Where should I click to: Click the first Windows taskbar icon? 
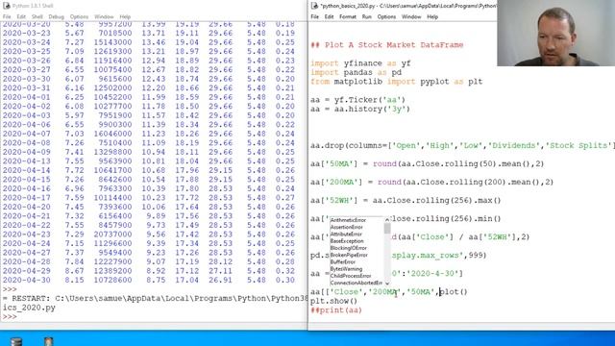coord(16,341)
